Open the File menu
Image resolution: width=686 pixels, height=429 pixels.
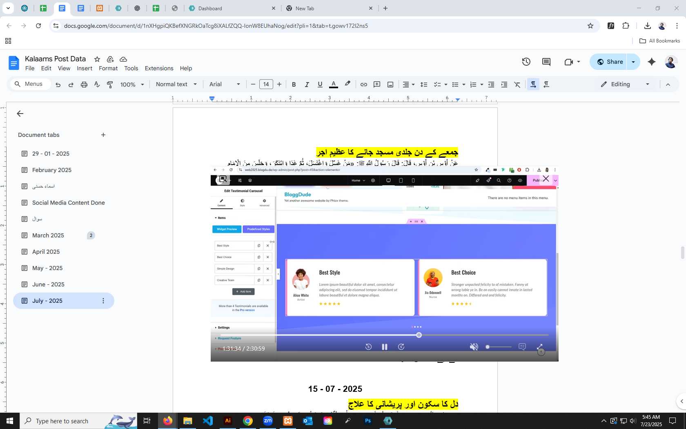[30, 68]
